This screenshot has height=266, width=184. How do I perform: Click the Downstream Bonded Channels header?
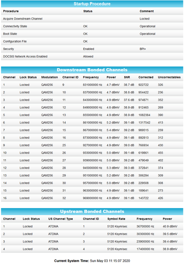point(92,70)
